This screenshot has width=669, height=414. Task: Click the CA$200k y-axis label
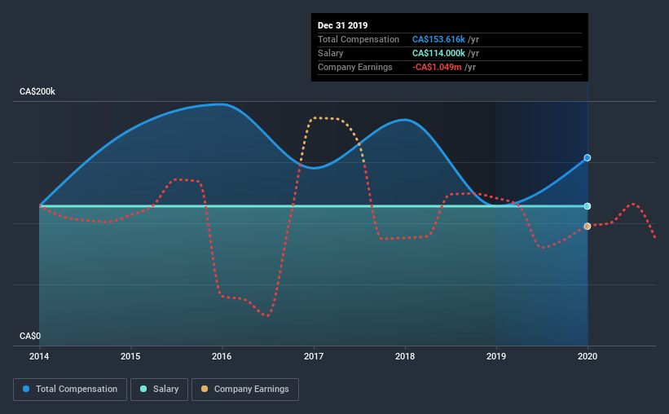[x=37, y=91]
